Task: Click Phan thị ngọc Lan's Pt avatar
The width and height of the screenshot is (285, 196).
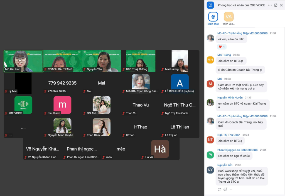Action: pos(210,155)
